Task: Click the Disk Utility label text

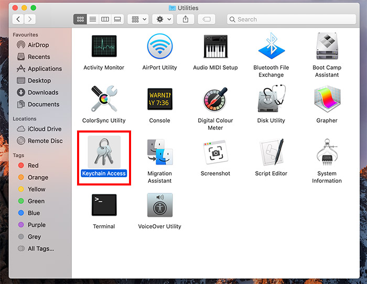Action: [271, 121]
